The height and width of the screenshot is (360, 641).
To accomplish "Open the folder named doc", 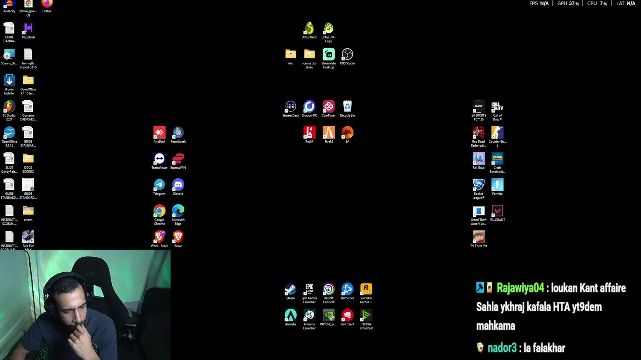I will click(x=291, y=57).
